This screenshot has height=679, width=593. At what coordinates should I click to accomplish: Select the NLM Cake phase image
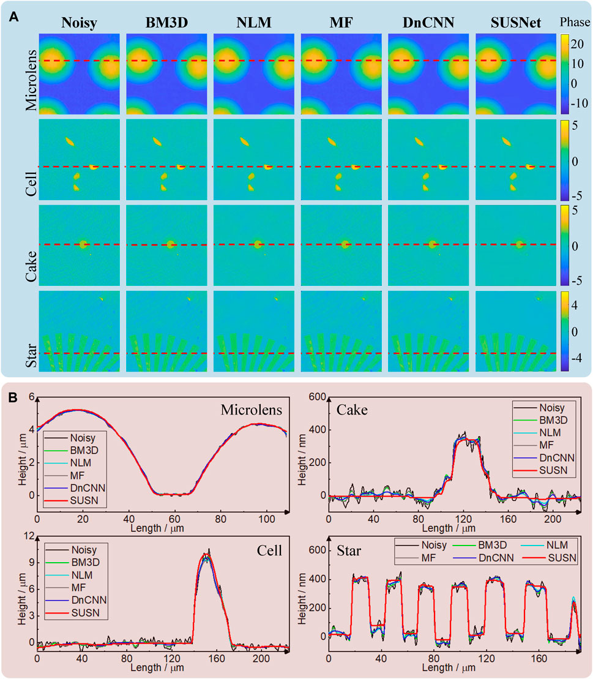254,246
